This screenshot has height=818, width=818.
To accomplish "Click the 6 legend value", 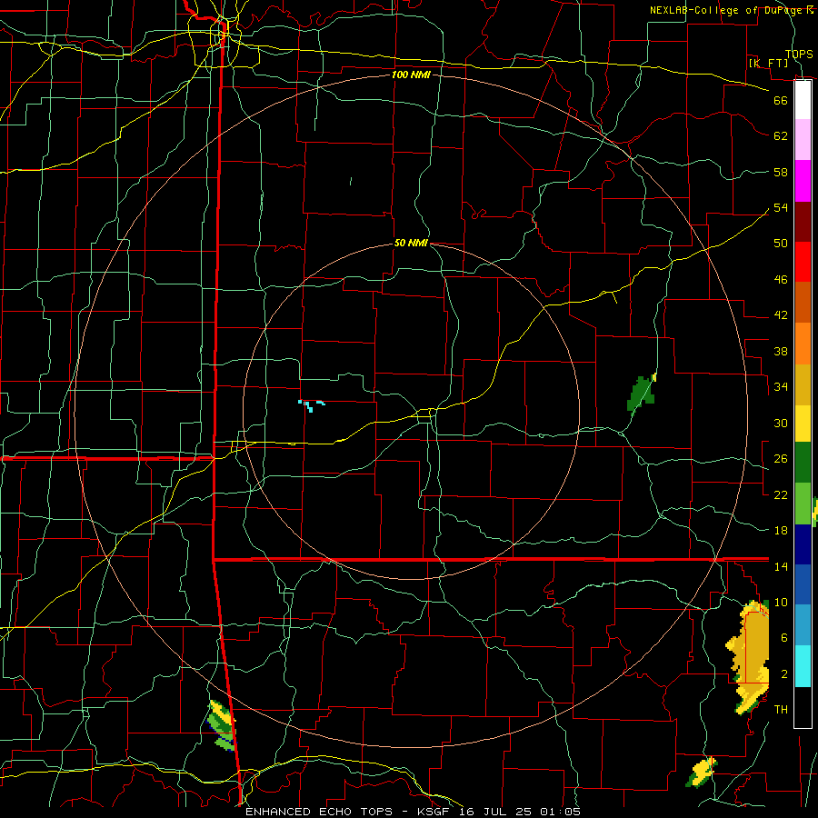I will (x=783, y=637).
